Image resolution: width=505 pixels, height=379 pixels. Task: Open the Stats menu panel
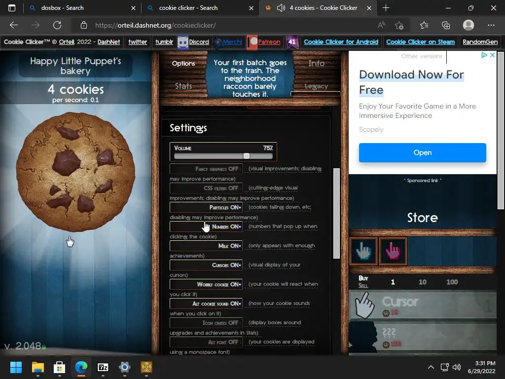point(183,86)
